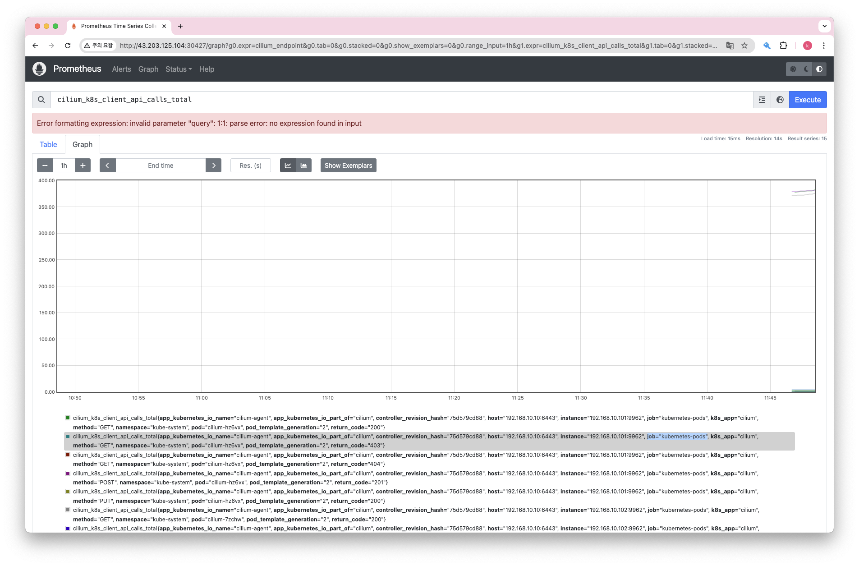This screenshot has width=859, height=566.
Task: Click the Prometheus brand title link
Action: 78,69
